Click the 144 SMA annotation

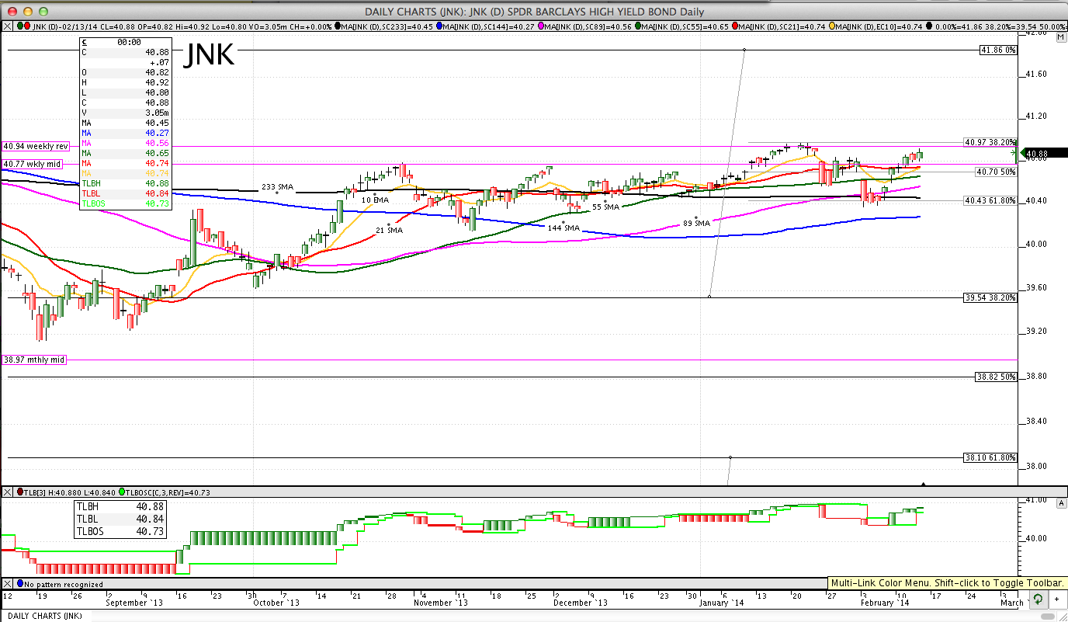pyautogui.click(x=564, y=228)
